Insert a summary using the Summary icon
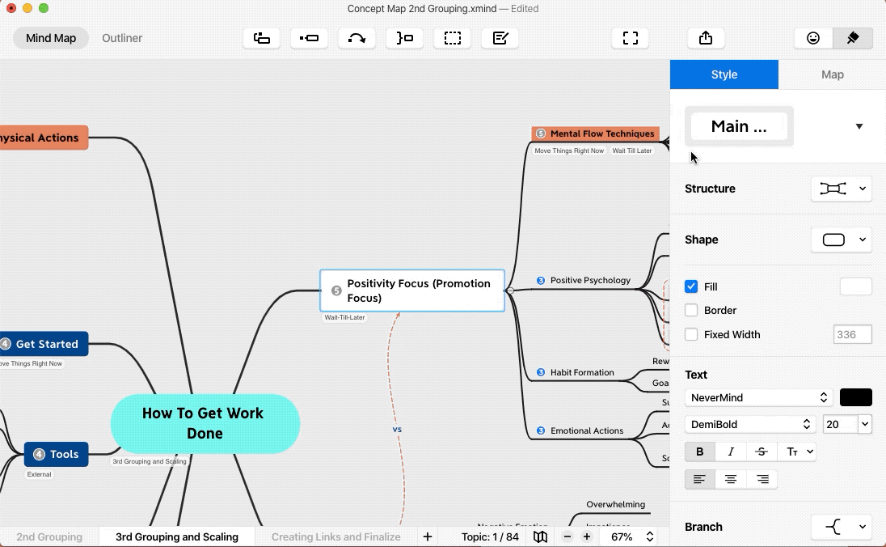The width and height of the screenshot is (886, 547). [404, 37]
